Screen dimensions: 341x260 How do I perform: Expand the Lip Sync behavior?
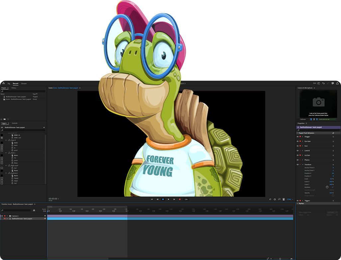coord(302,155)
